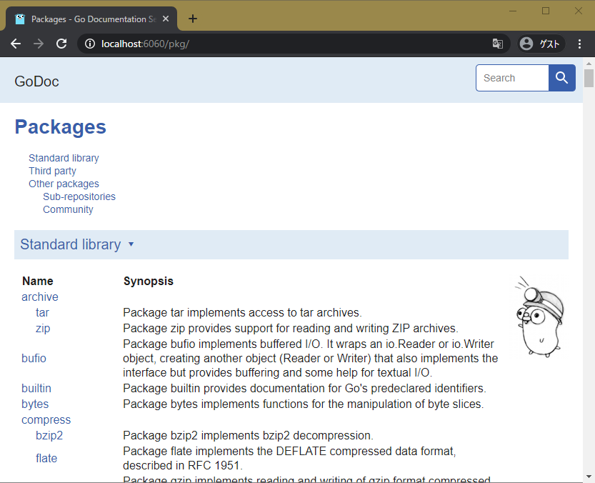The width and height of the screenshot is (595, 483).
Task: Click the translate page icon in address bar
Action: 498,44
